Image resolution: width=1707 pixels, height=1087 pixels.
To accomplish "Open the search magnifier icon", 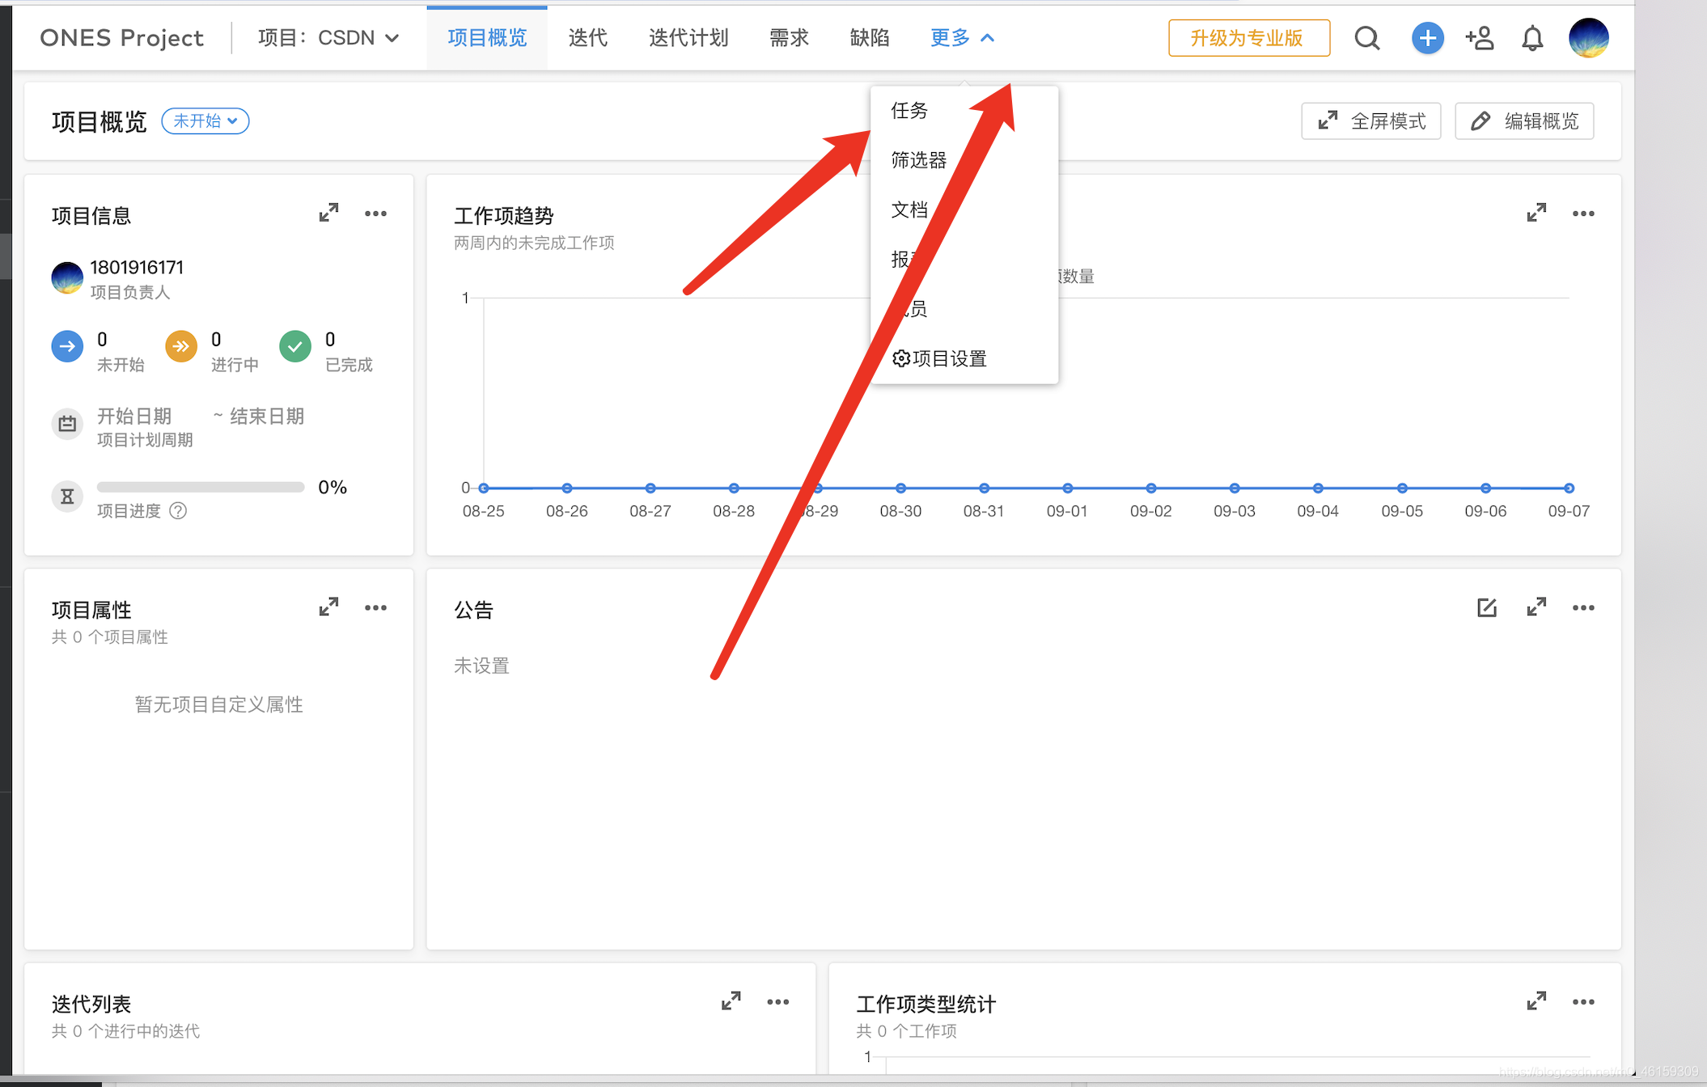I will point(1367,38).
